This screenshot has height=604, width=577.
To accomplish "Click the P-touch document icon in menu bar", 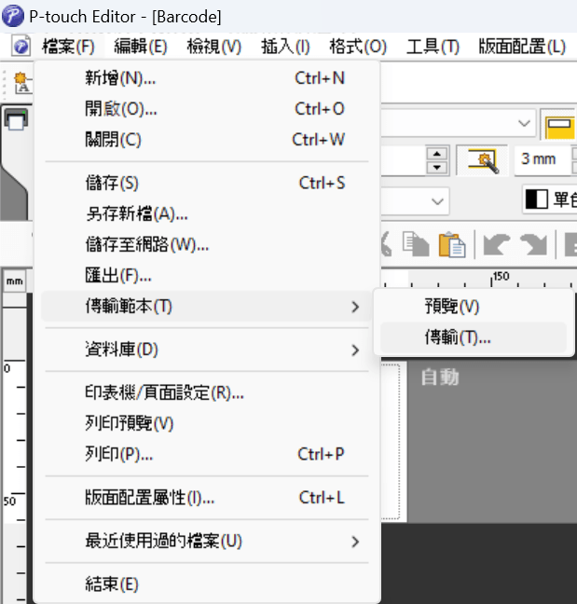I will [x=21, y=47].
